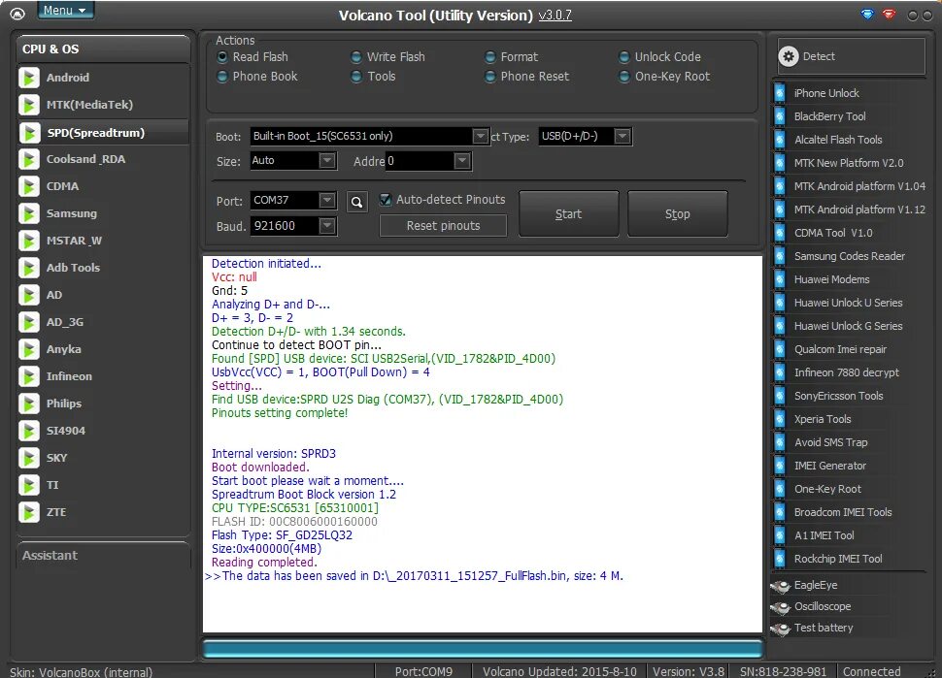Screen dimensions: 942x678
Task: Open the Address dropdown
Action: pos(461,161)
